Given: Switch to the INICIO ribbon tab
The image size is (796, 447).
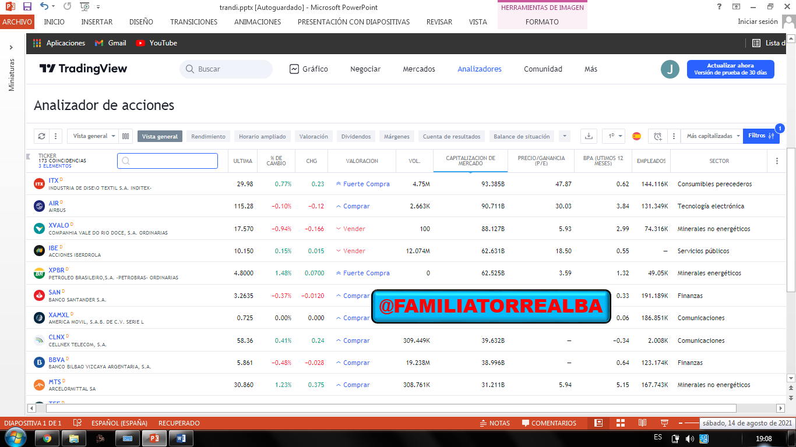Looking at the screenshot, I should [x=54, y=22].
